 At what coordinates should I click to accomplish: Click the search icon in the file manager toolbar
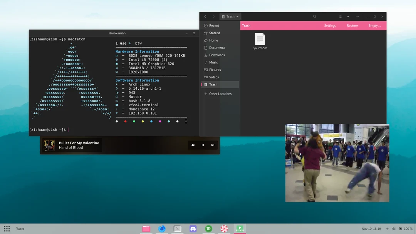tap(315, 17)
